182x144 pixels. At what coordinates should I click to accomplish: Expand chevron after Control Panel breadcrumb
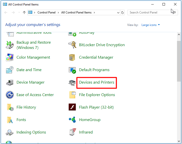[x=58, y=12]
